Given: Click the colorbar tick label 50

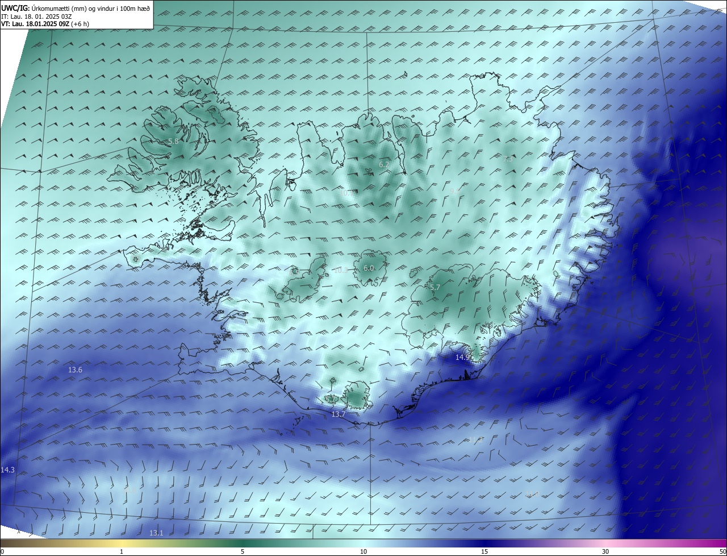Looking at the screenshot, I should 722,551.
